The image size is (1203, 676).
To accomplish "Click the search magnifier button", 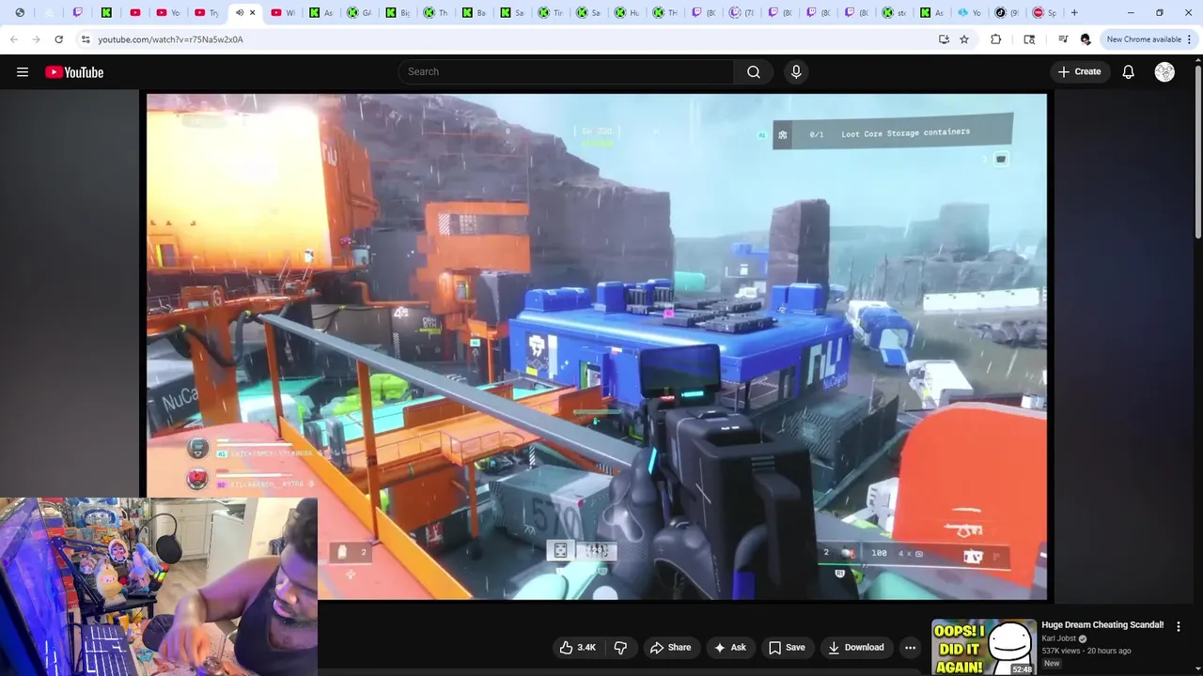I will click(x=754, y=71).
